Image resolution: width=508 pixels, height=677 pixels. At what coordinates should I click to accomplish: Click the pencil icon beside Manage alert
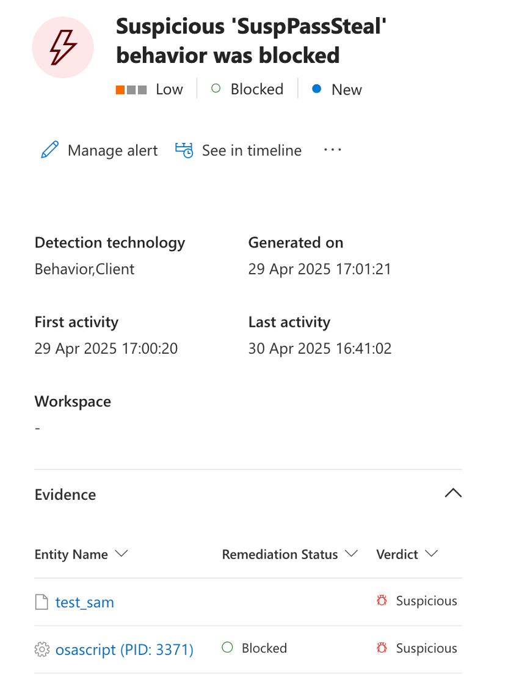coord(50,150)
